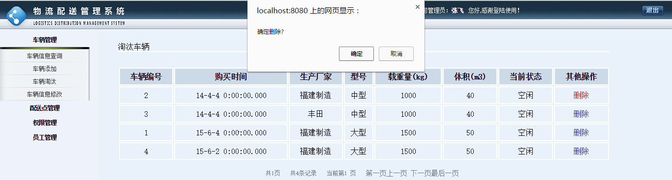Go to 最后一页 in pagination
Screen dimensions: 672x180
coord(445,173)
